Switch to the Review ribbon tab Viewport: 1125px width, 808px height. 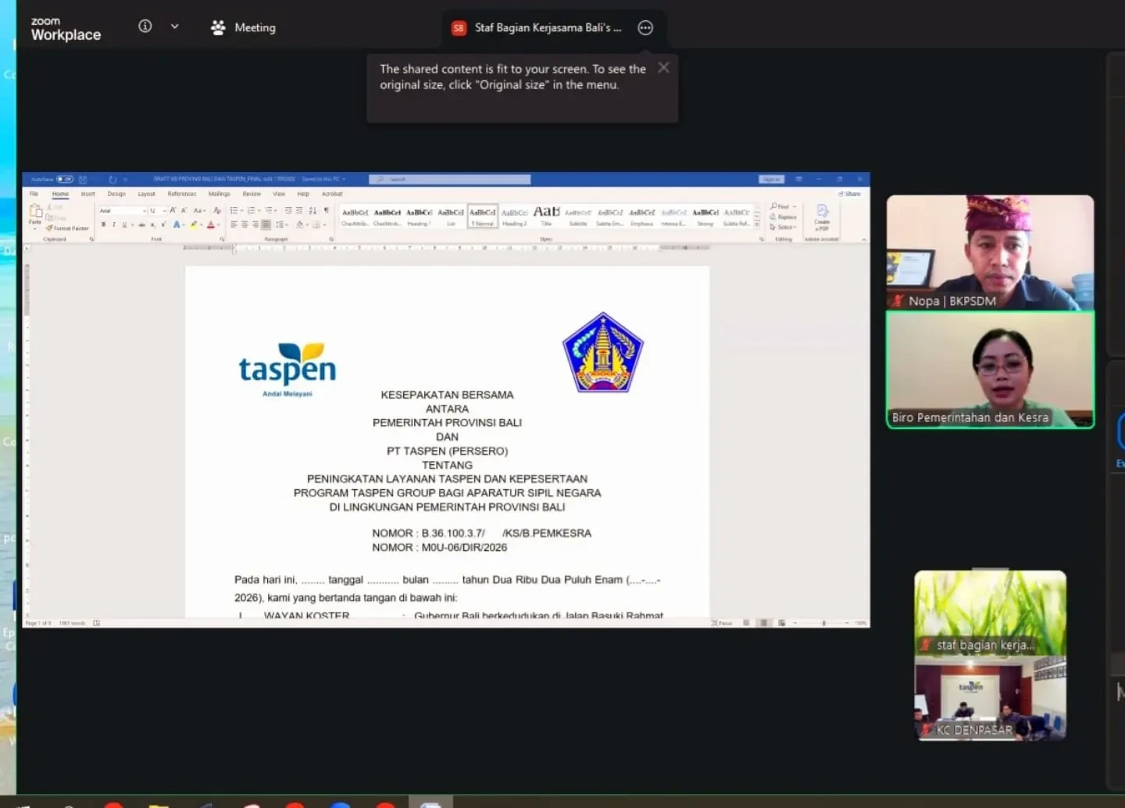pos(252,194)
